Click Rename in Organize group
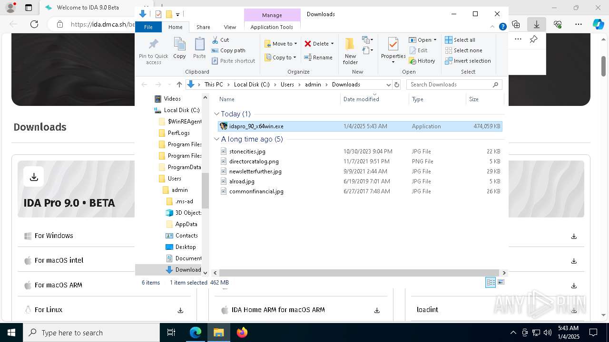609x342 pixels. [318, 57]
